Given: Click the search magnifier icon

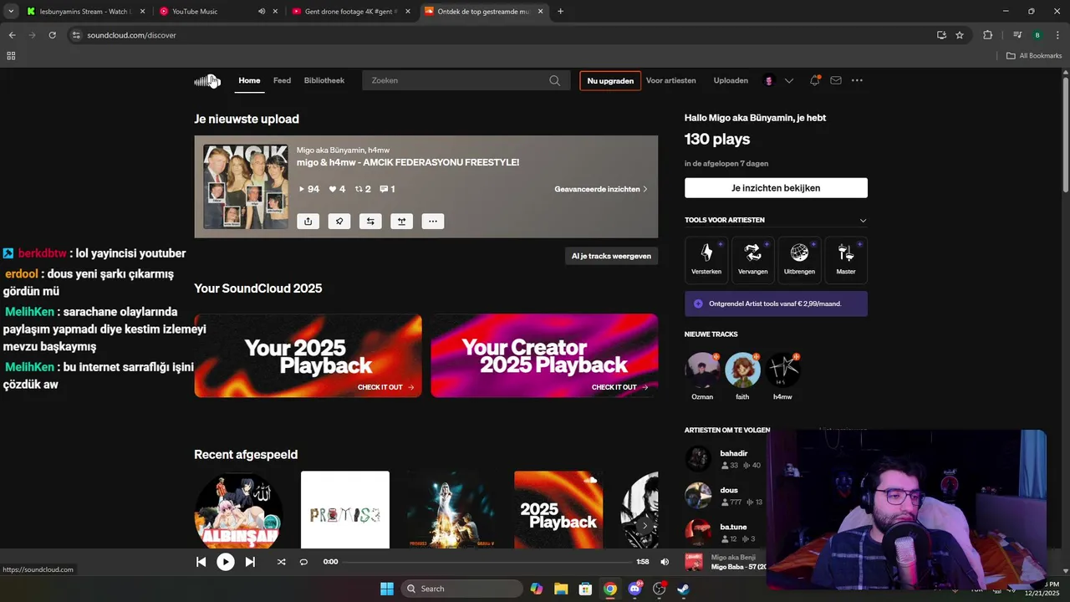Looking at the screenshot, I should (x=554, y=81).
